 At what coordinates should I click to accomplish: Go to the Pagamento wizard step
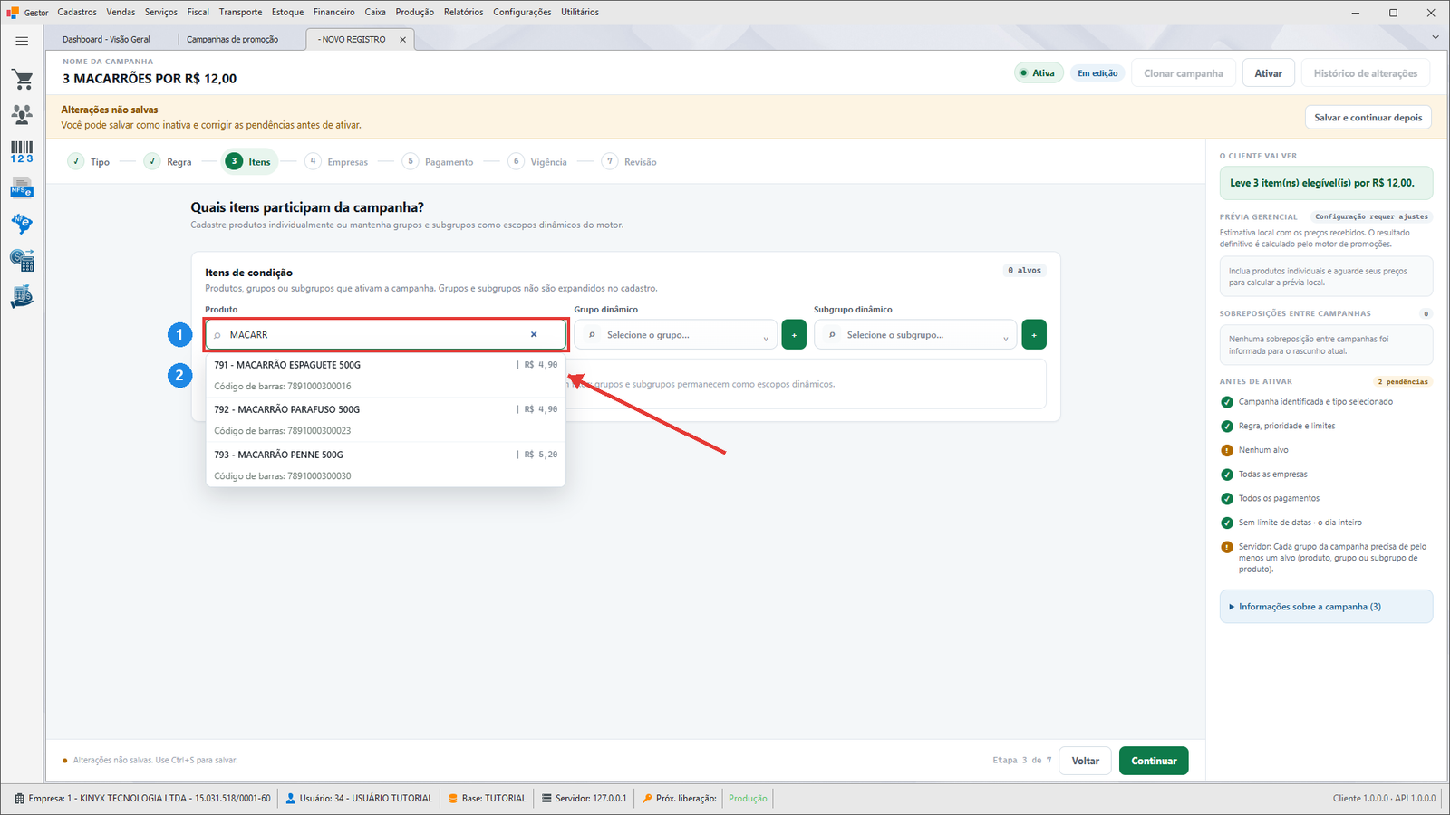click(x=438, y=162)
